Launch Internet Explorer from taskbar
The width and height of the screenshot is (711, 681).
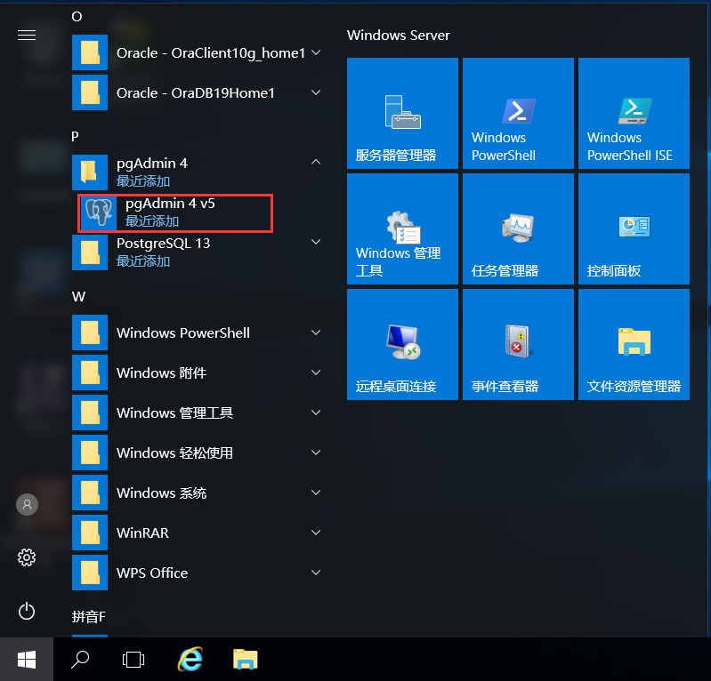(x=190, y=660)
